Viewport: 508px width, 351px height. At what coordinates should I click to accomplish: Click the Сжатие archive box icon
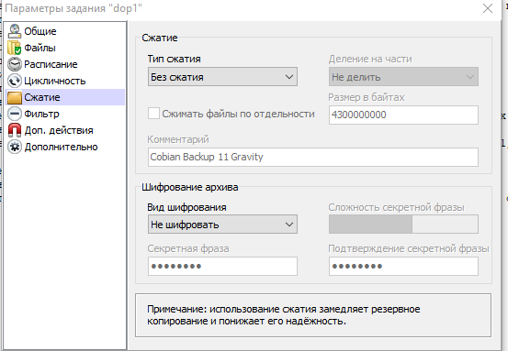[x=15, y=97]
